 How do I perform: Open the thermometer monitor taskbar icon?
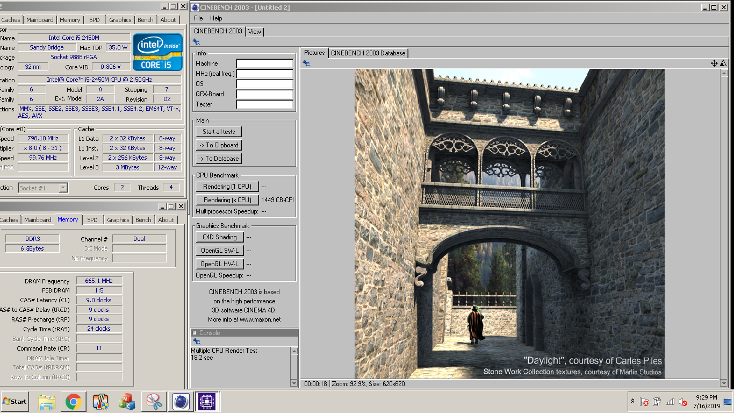(100, 402)
